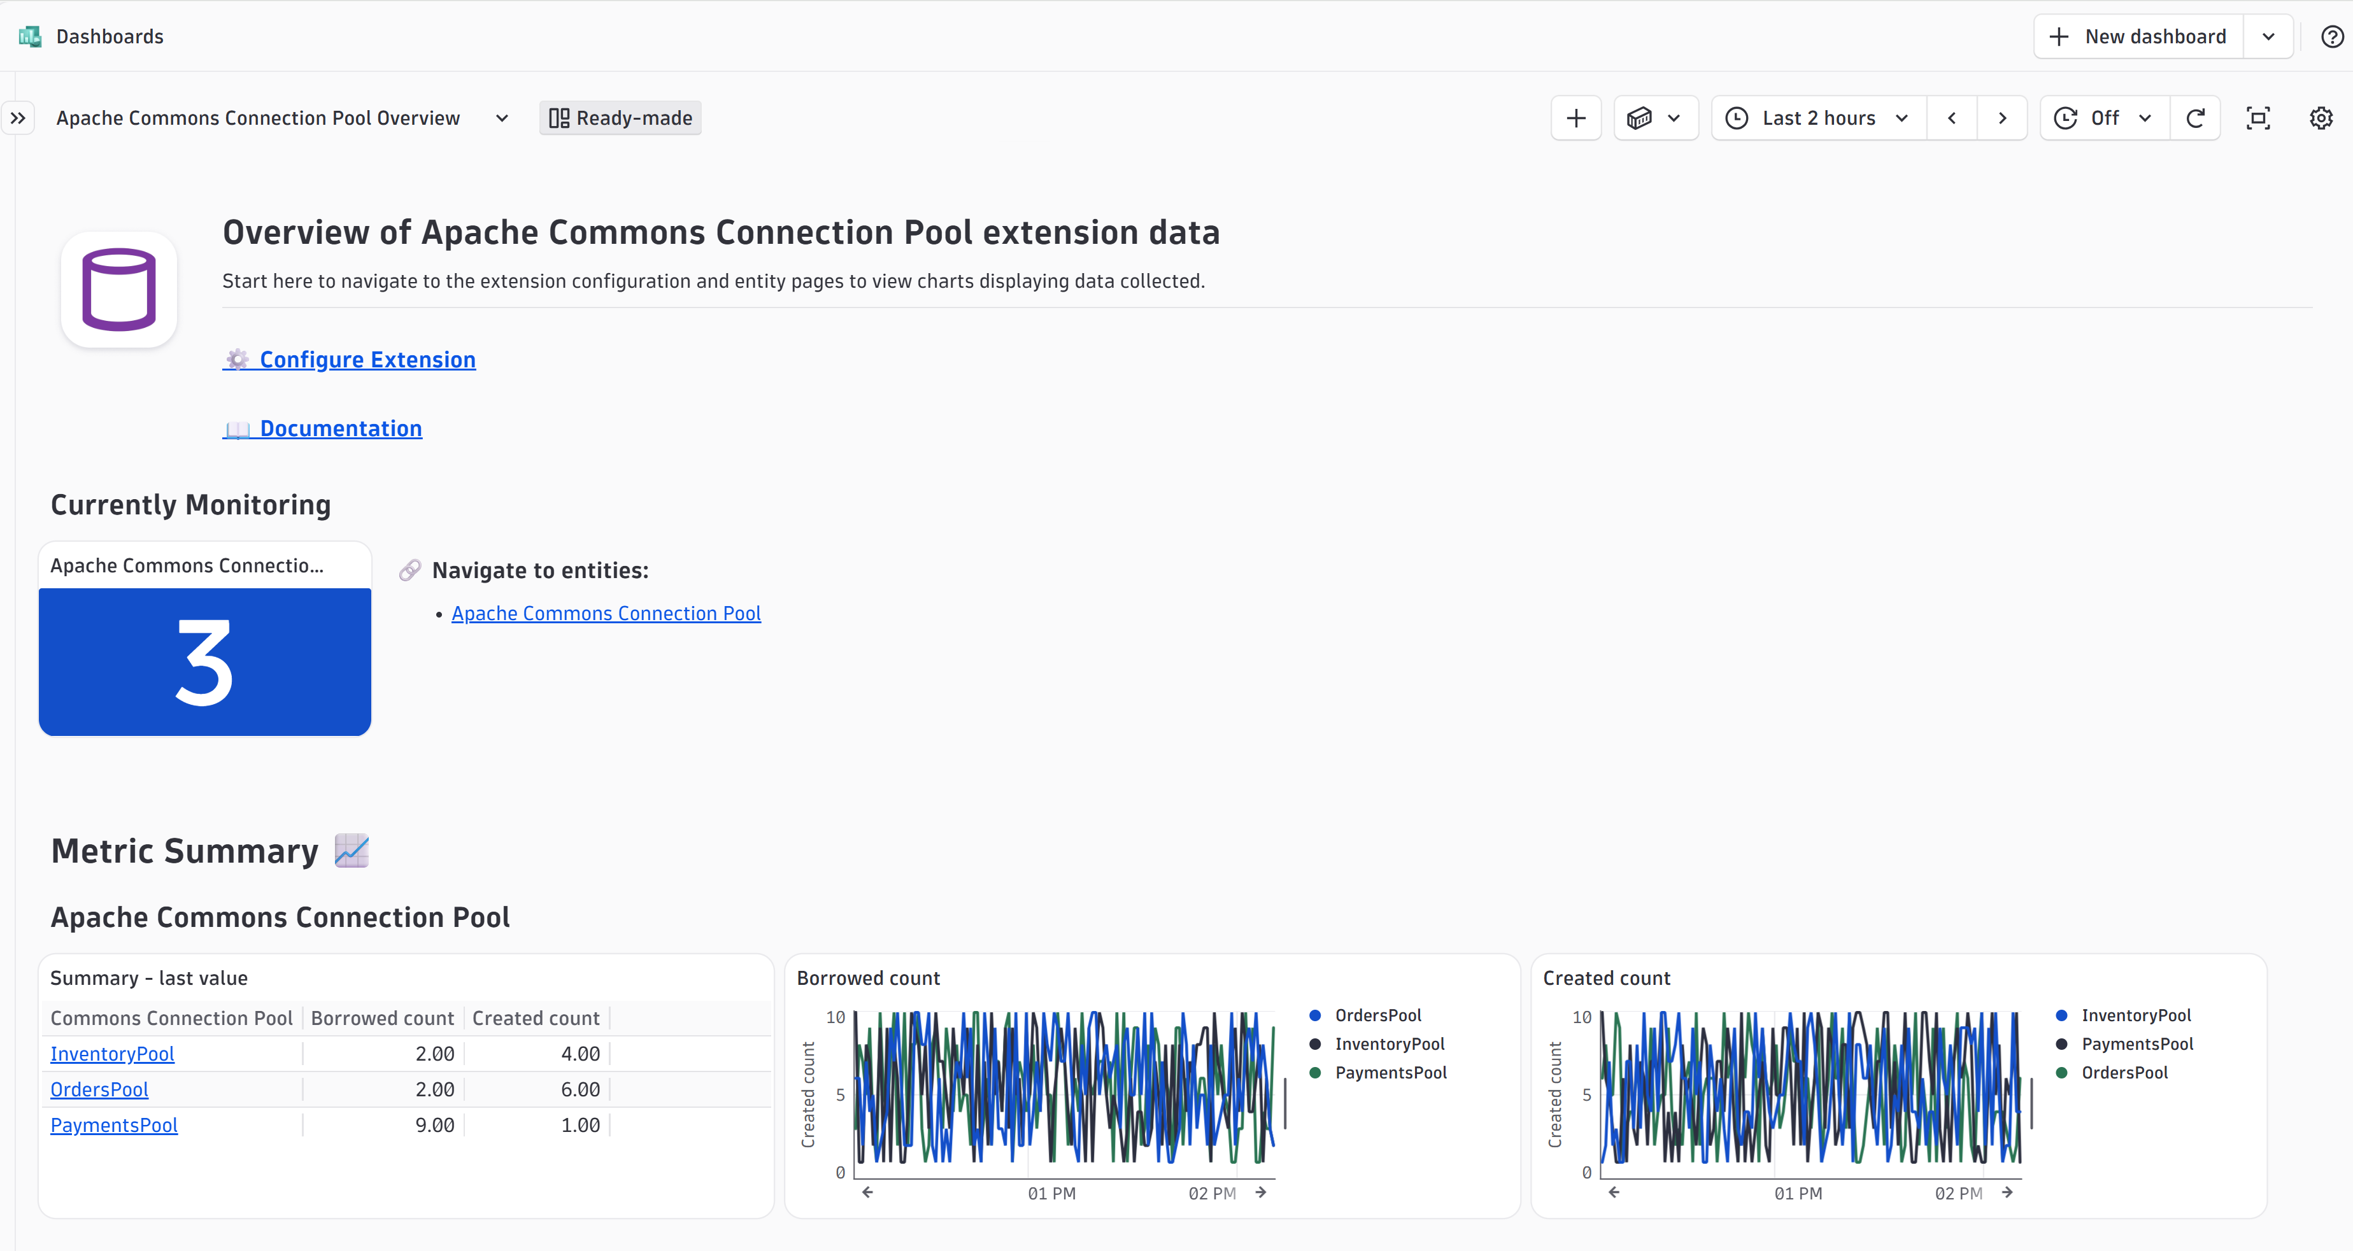Toggle InventoryPool series in Created count legend

coord(2123,1015)
